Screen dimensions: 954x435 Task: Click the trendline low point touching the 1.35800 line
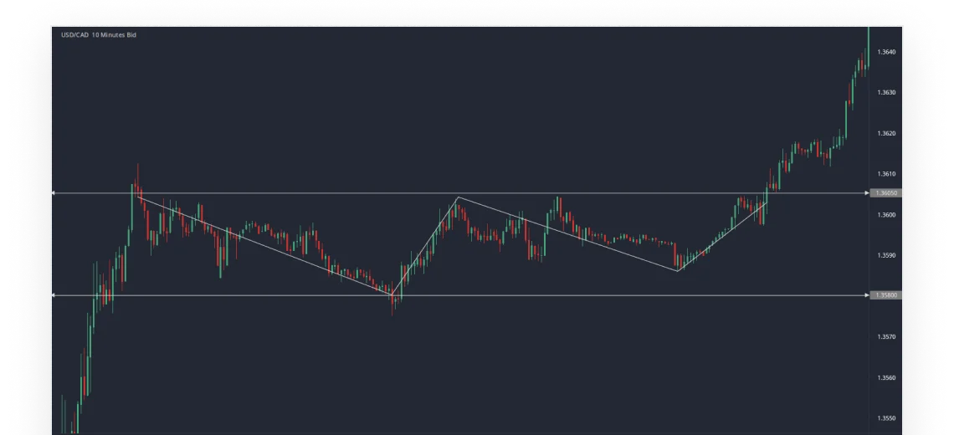click(392, 294)
